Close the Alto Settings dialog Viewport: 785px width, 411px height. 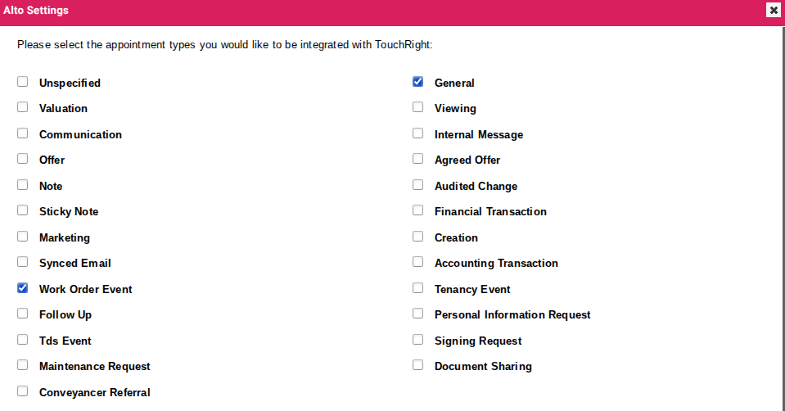click(773, 11)
